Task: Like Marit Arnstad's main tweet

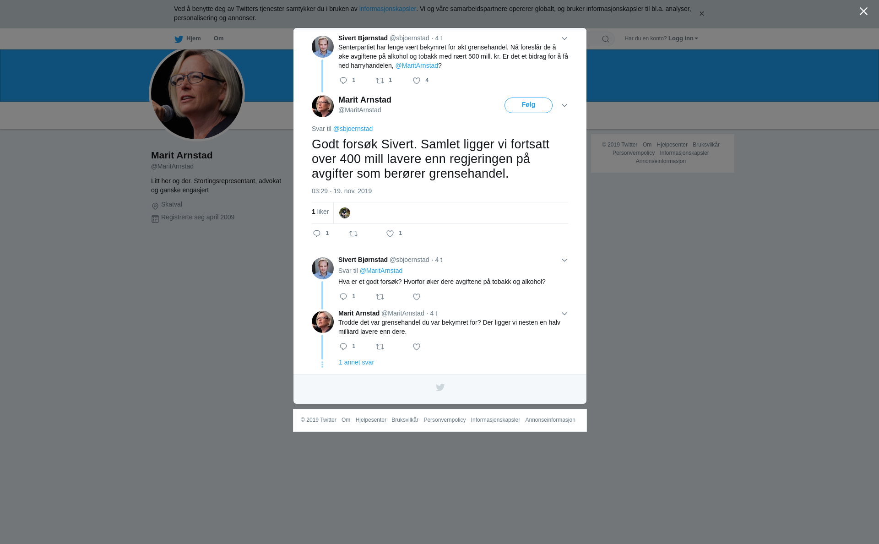Action: coord(390,234)
